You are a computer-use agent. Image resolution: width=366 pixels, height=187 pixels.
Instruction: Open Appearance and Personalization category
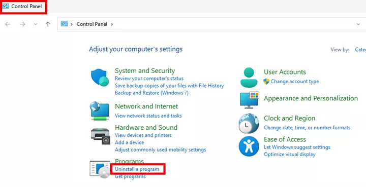pyautogui.click(x=311, y=98)
